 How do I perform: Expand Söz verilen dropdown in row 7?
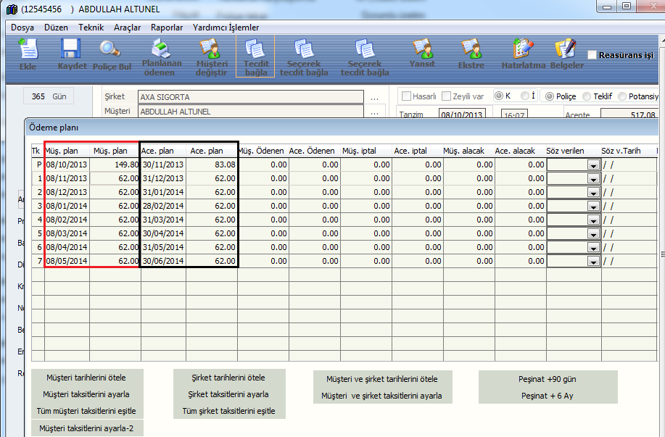(x=592, y=261)
